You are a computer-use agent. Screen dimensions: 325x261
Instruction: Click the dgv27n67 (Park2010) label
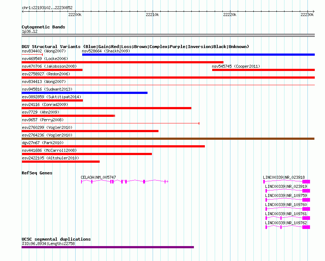pos(43,143)
